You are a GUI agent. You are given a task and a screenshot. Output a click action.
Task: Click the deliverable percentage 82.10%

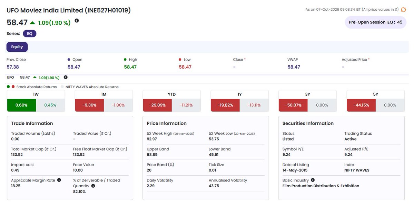coord(79,191)
